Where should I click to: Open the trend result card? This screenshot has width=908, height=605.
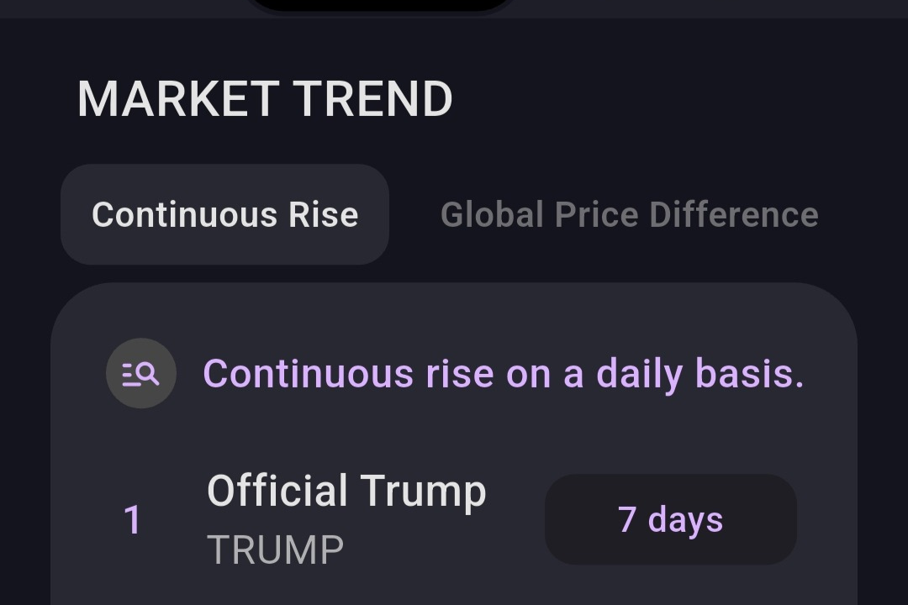click(454, 437)
